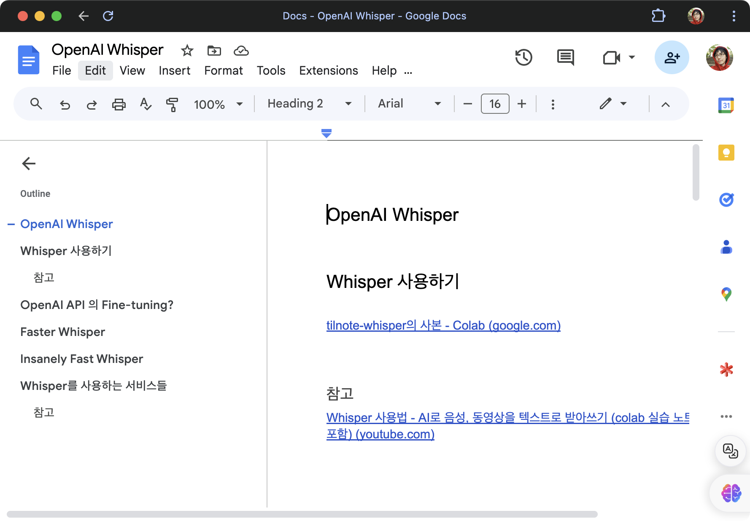Open the Edit menu
The image size is (750, 521).
click(95, 70)
